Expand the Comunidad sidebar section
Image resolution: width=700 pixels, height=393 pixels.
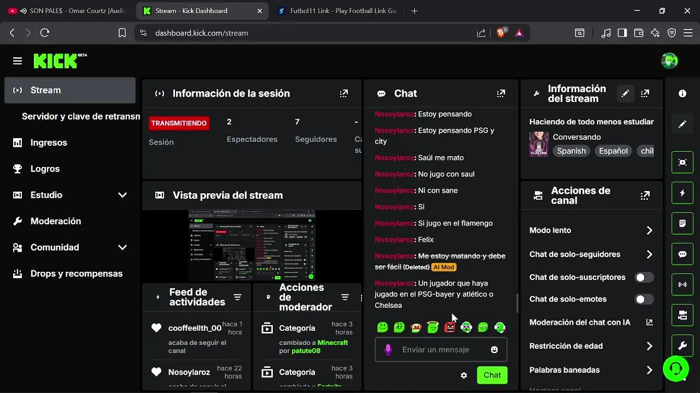122,247
